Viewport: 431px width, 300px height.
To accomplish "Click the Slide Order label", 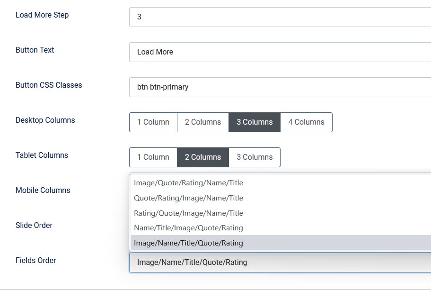I will point(34,225).
